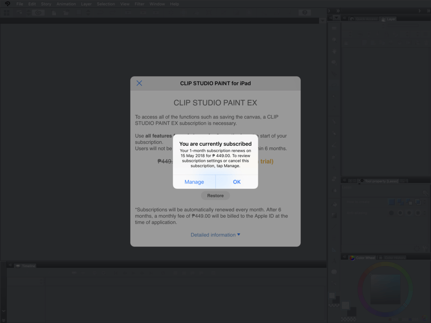Open the Selection menu

(106, 4)
